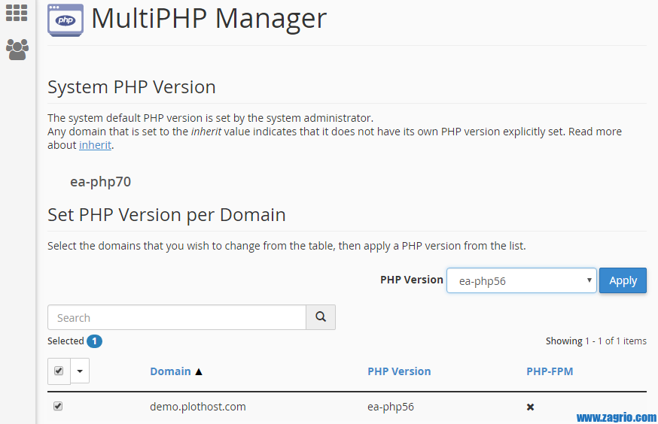This screenshot has width=658, height=424.
Task: Click the MultiPHP Manager php logo icon
Action: click(65, 20)
